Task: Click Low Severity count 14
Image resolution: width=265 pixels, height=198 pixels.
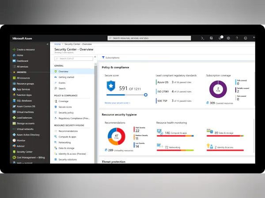Action: coord(137,147)
